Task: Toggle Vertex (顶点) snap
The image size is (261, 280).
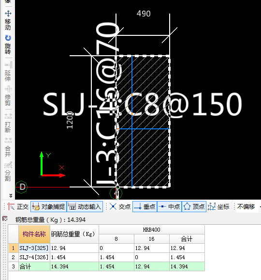Action: 194,206
